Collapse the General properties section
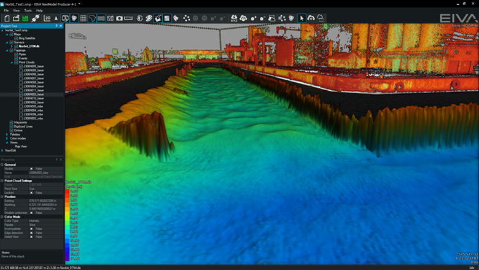 pos(2,164)
